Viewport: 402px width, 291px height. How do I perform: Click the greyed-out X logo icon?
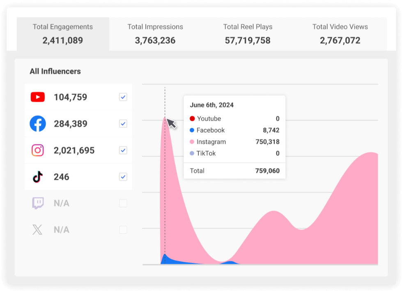point(38,230)
